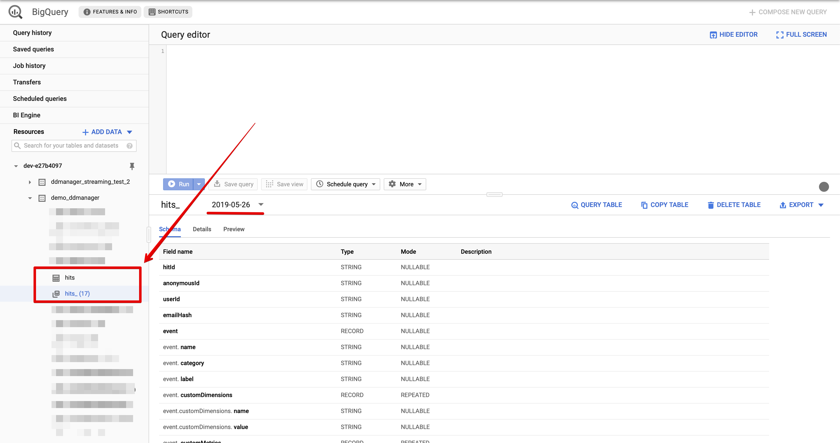Click Hide Editor
This screenshot has height=443, width=840.
coord(734,34)
